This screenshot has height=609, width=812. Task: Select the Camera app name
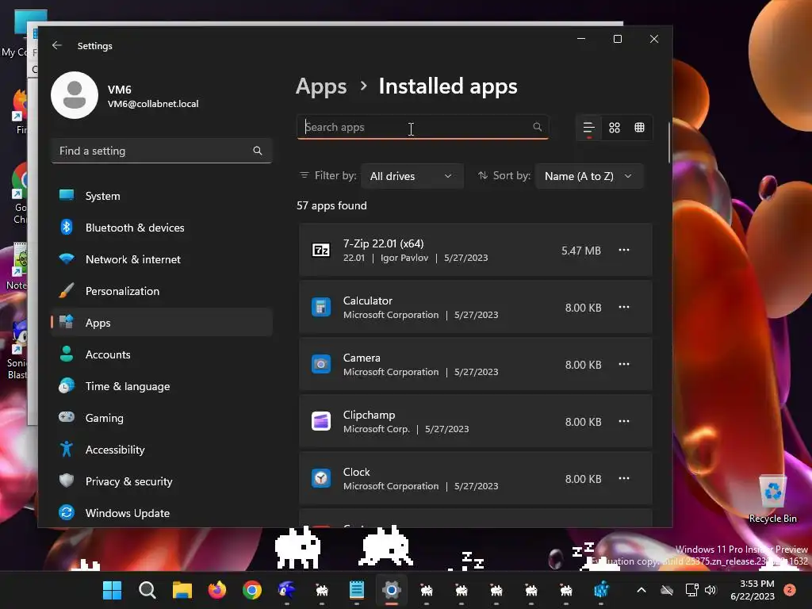pyautogui.click(x=362, y=358)
